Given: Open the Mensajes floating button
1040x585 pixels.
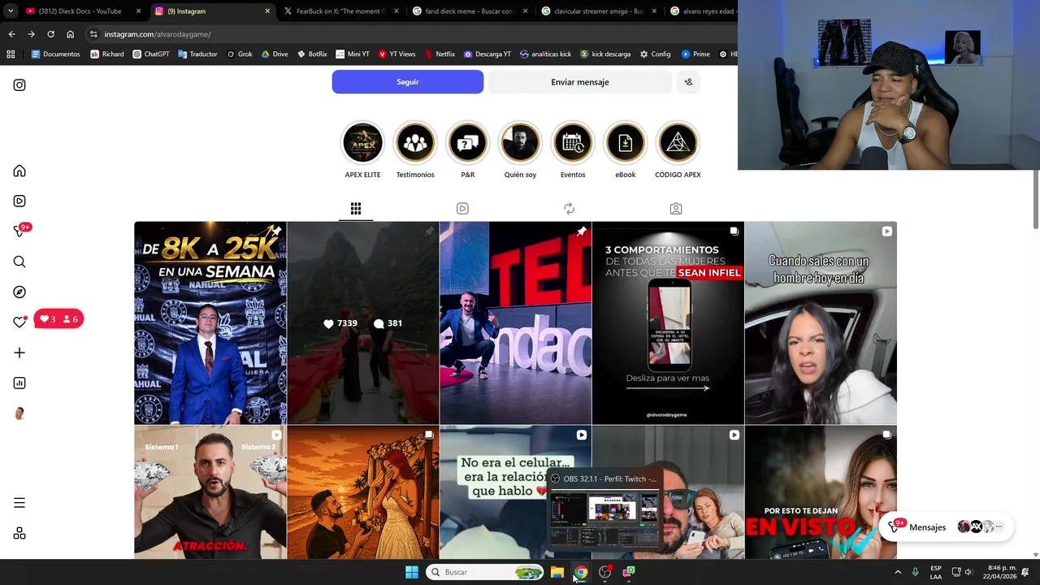Looking at the screenshot, I should coord(946,526).
